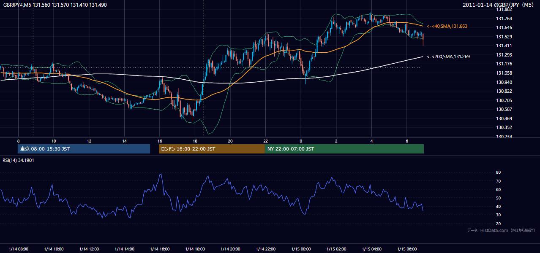Screen dimensions: 540x253
Task: Click price axis value 131.764
Action: tap(504, 19)
